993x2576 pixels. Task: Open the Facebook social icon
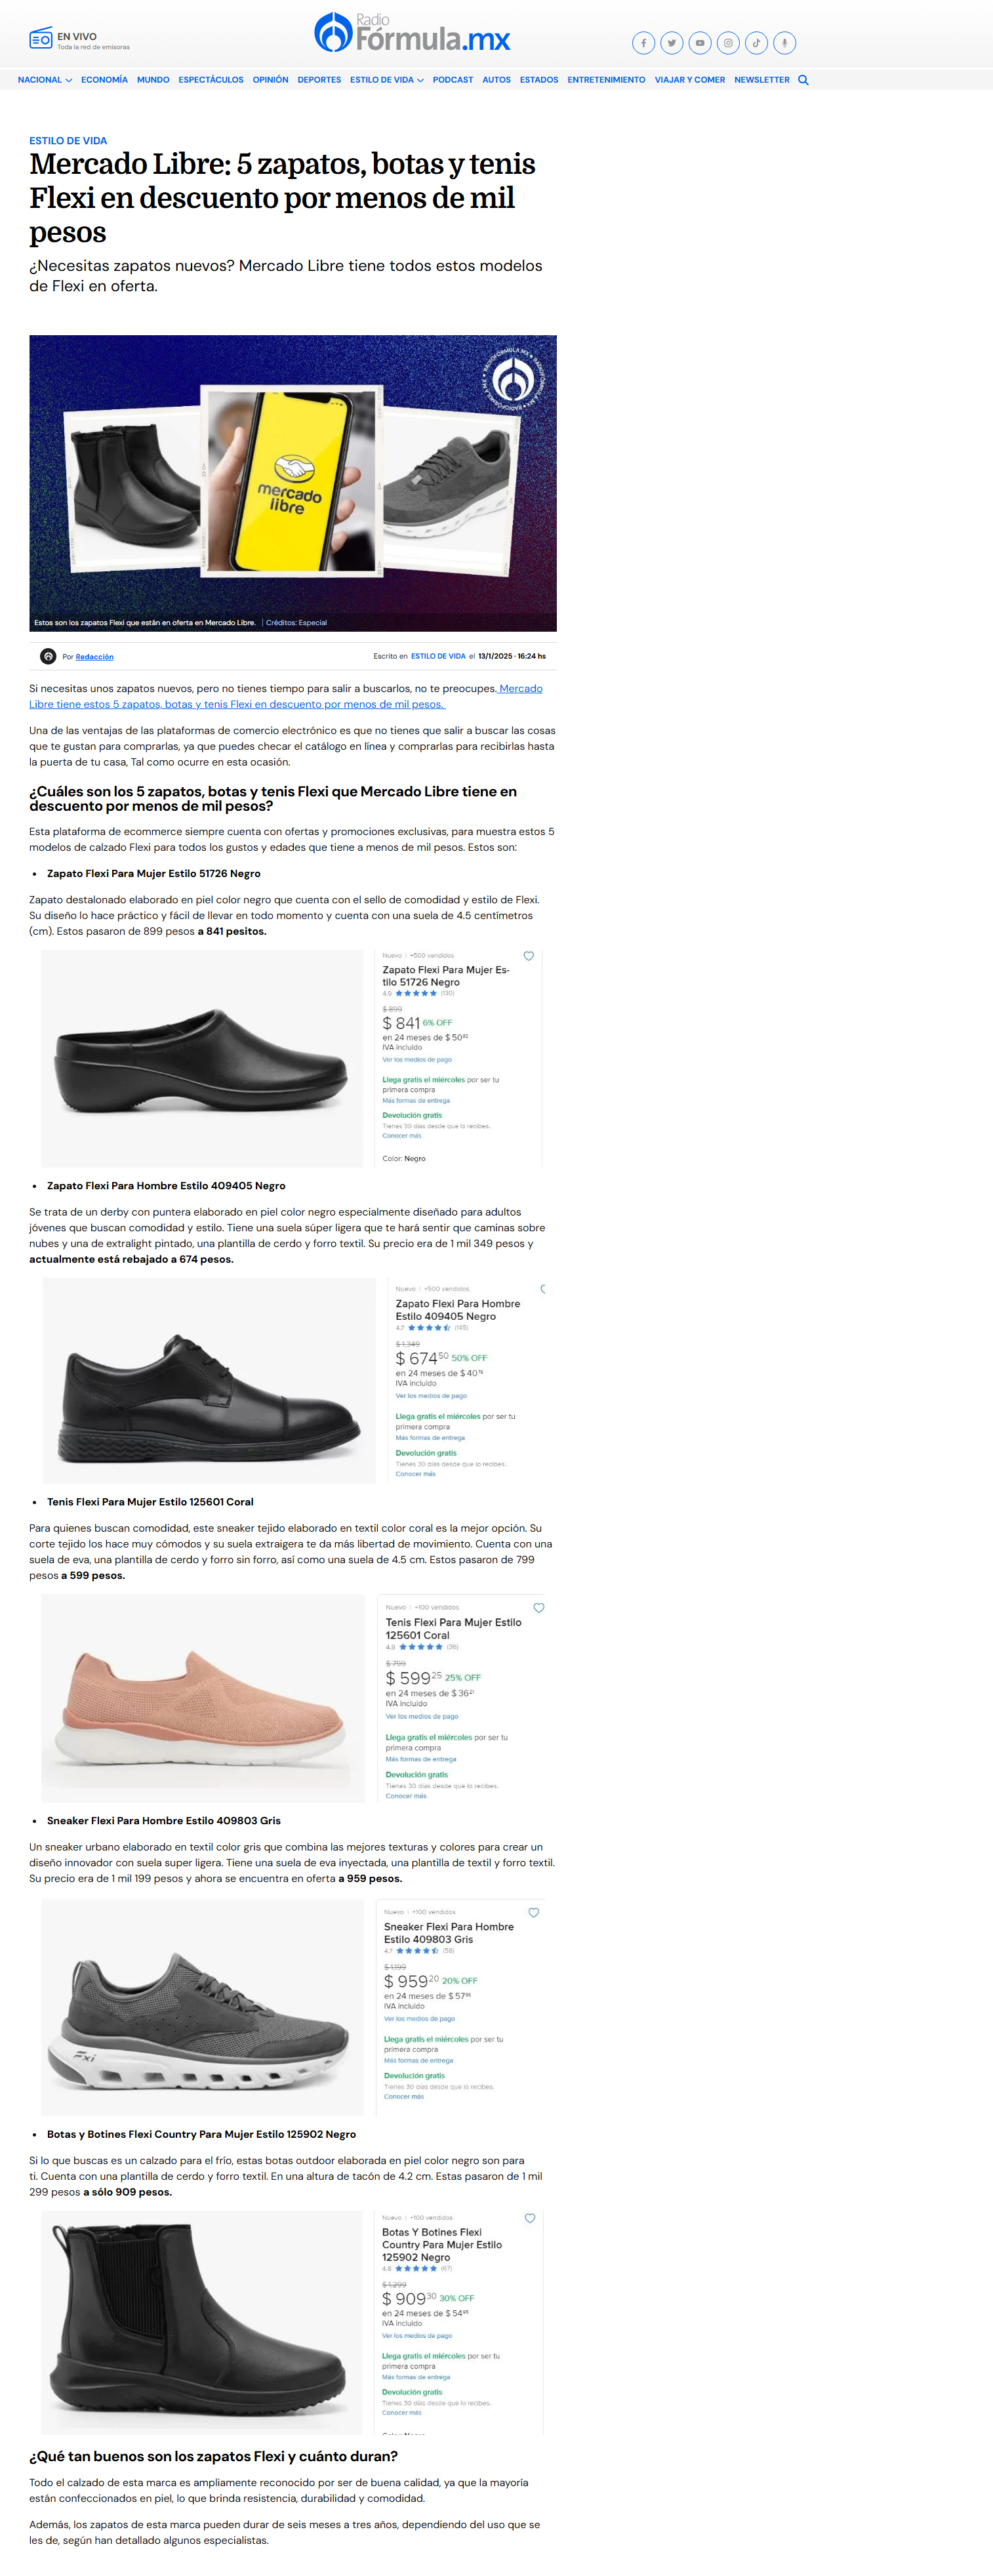(643, 43)
